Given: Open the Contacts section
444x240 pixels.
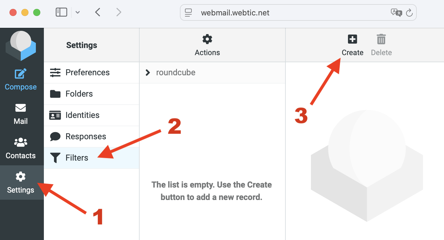Looking at the screenshot, I should pyautogui.click(x=21, y=148).
